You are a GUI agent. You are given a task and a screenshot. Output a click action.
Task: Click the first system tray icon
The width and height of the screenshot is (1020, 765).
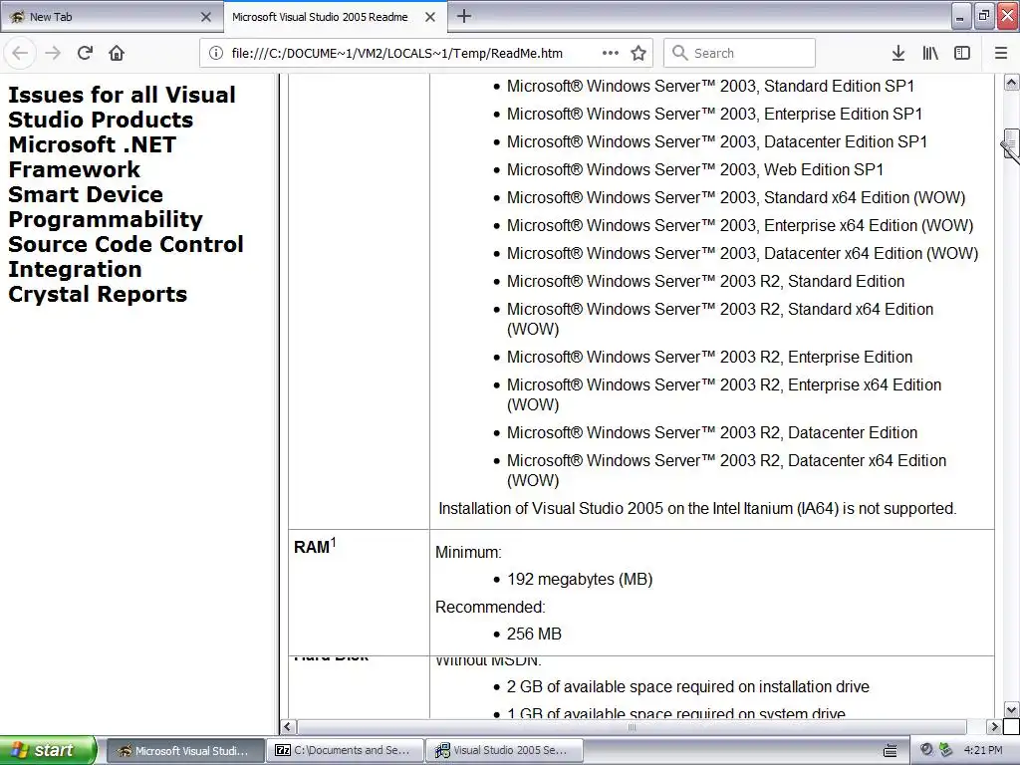pos(927,750)
